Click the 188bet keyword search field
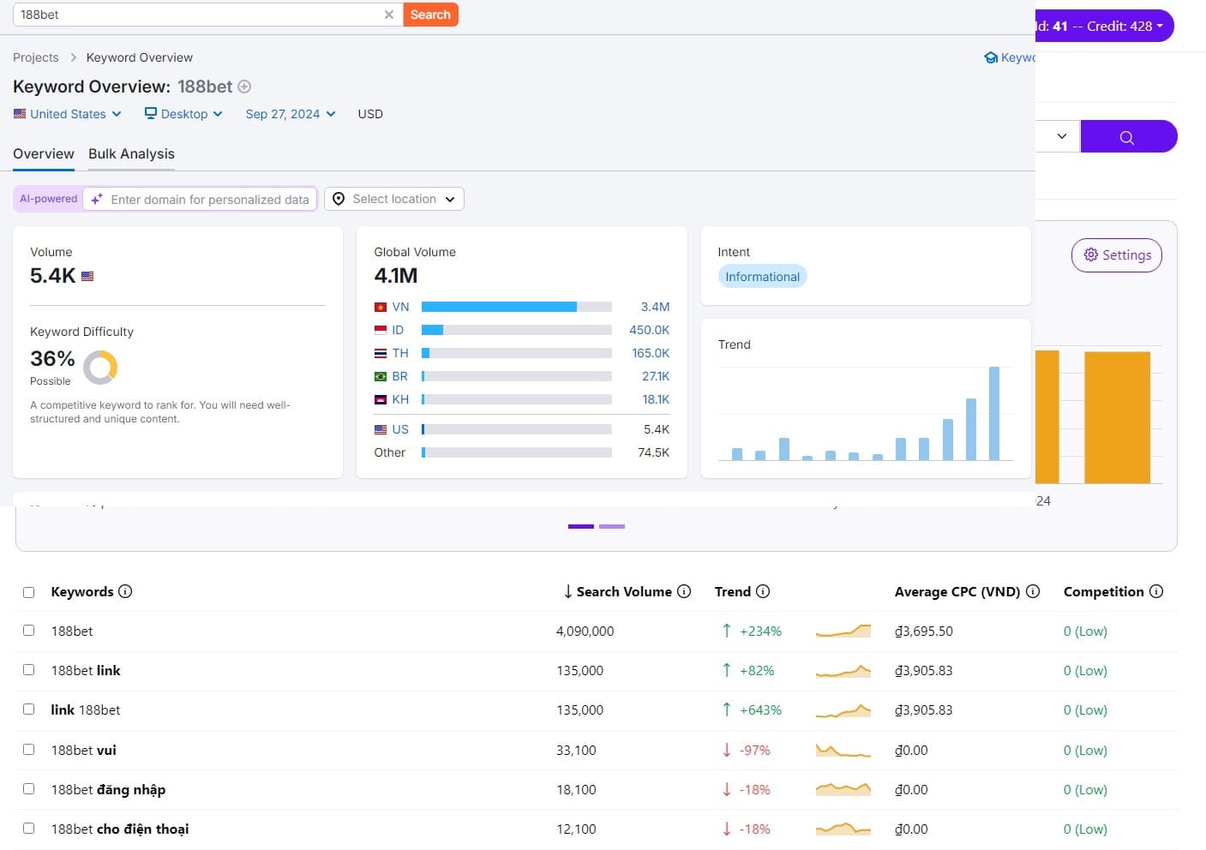The image size is (1206, 850). (197, 15)
